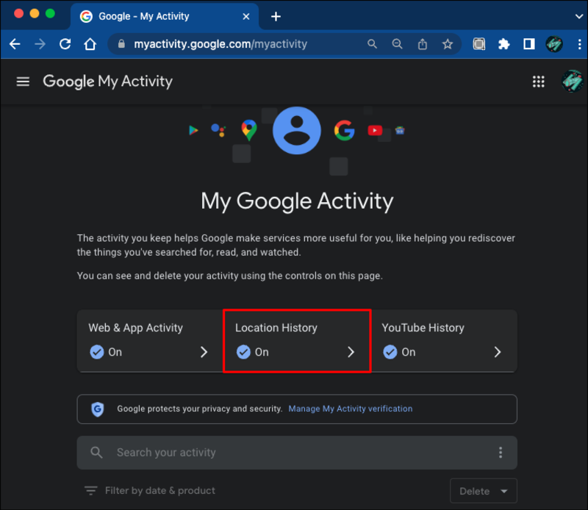This screenshot has height=510, width=588.
Task: Go back using the browser back arrow
Action: (15, 44)
